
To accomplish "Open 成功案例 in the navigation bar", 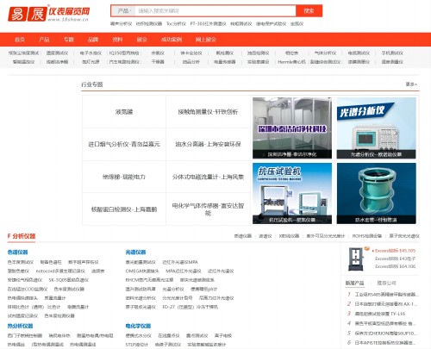I will pos(172,40).
